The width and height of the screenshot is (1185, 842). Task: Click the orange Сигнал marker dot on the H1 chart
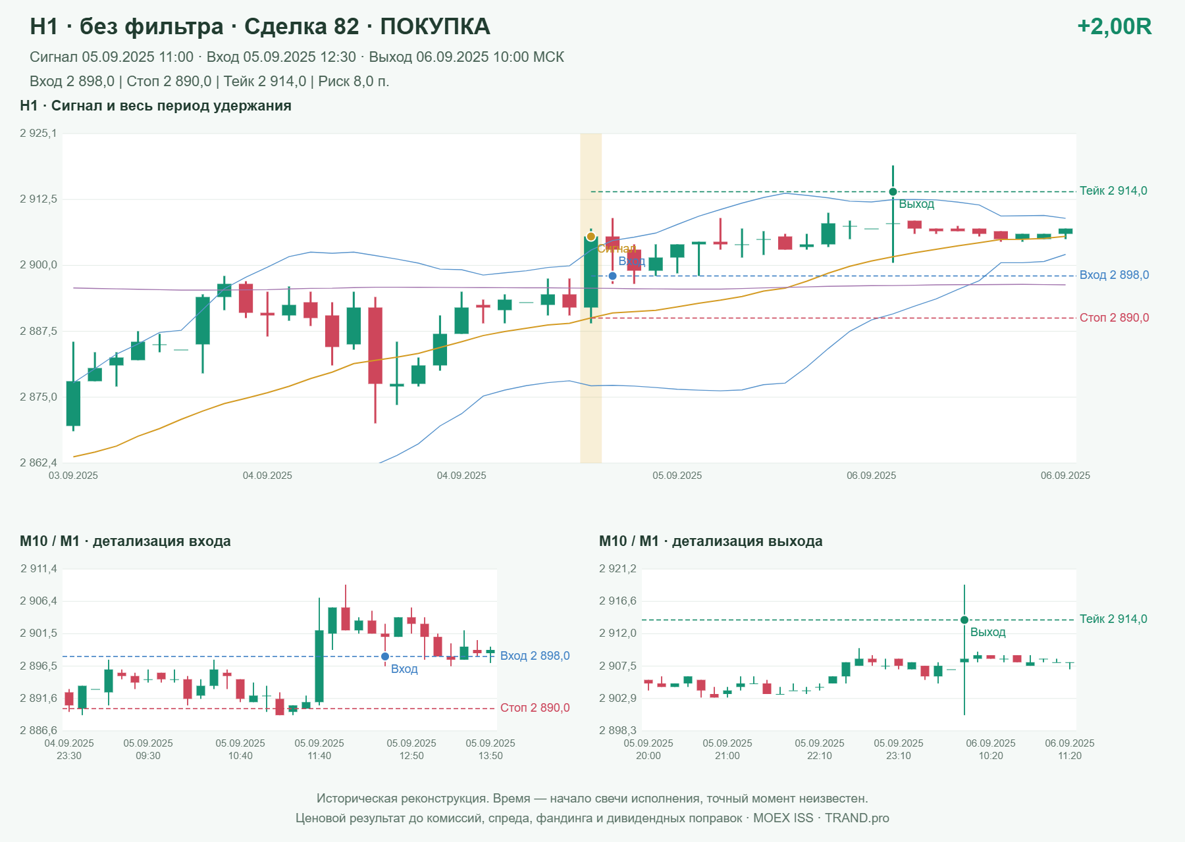coord(591,237)
